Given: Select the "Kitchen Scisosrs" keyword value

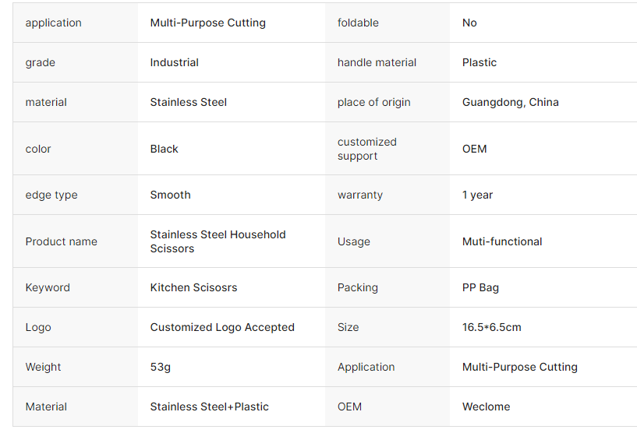Looking at the screenshot, I should (193, 287).
